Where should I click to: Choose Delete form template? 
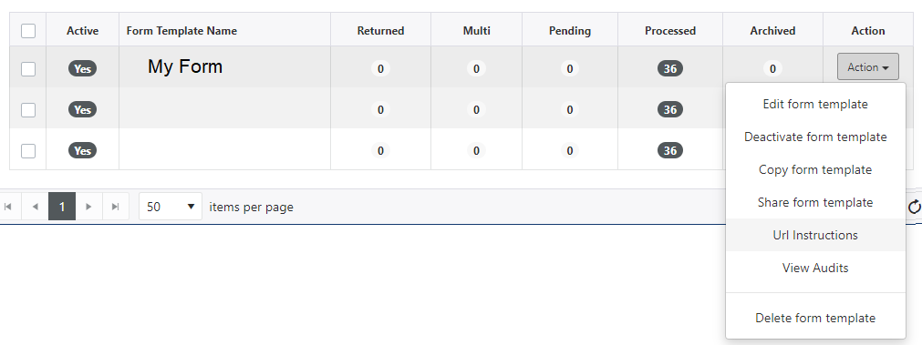click(x=815, y=318)
